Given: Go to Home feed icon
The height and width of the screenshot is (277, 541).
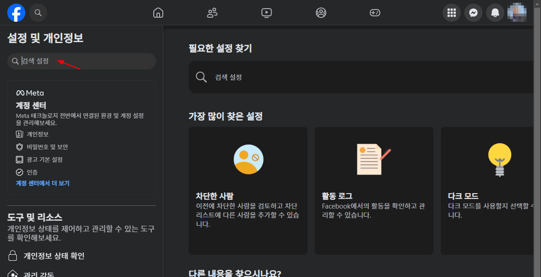Looking at the screenshot, I should click(158, 13).
